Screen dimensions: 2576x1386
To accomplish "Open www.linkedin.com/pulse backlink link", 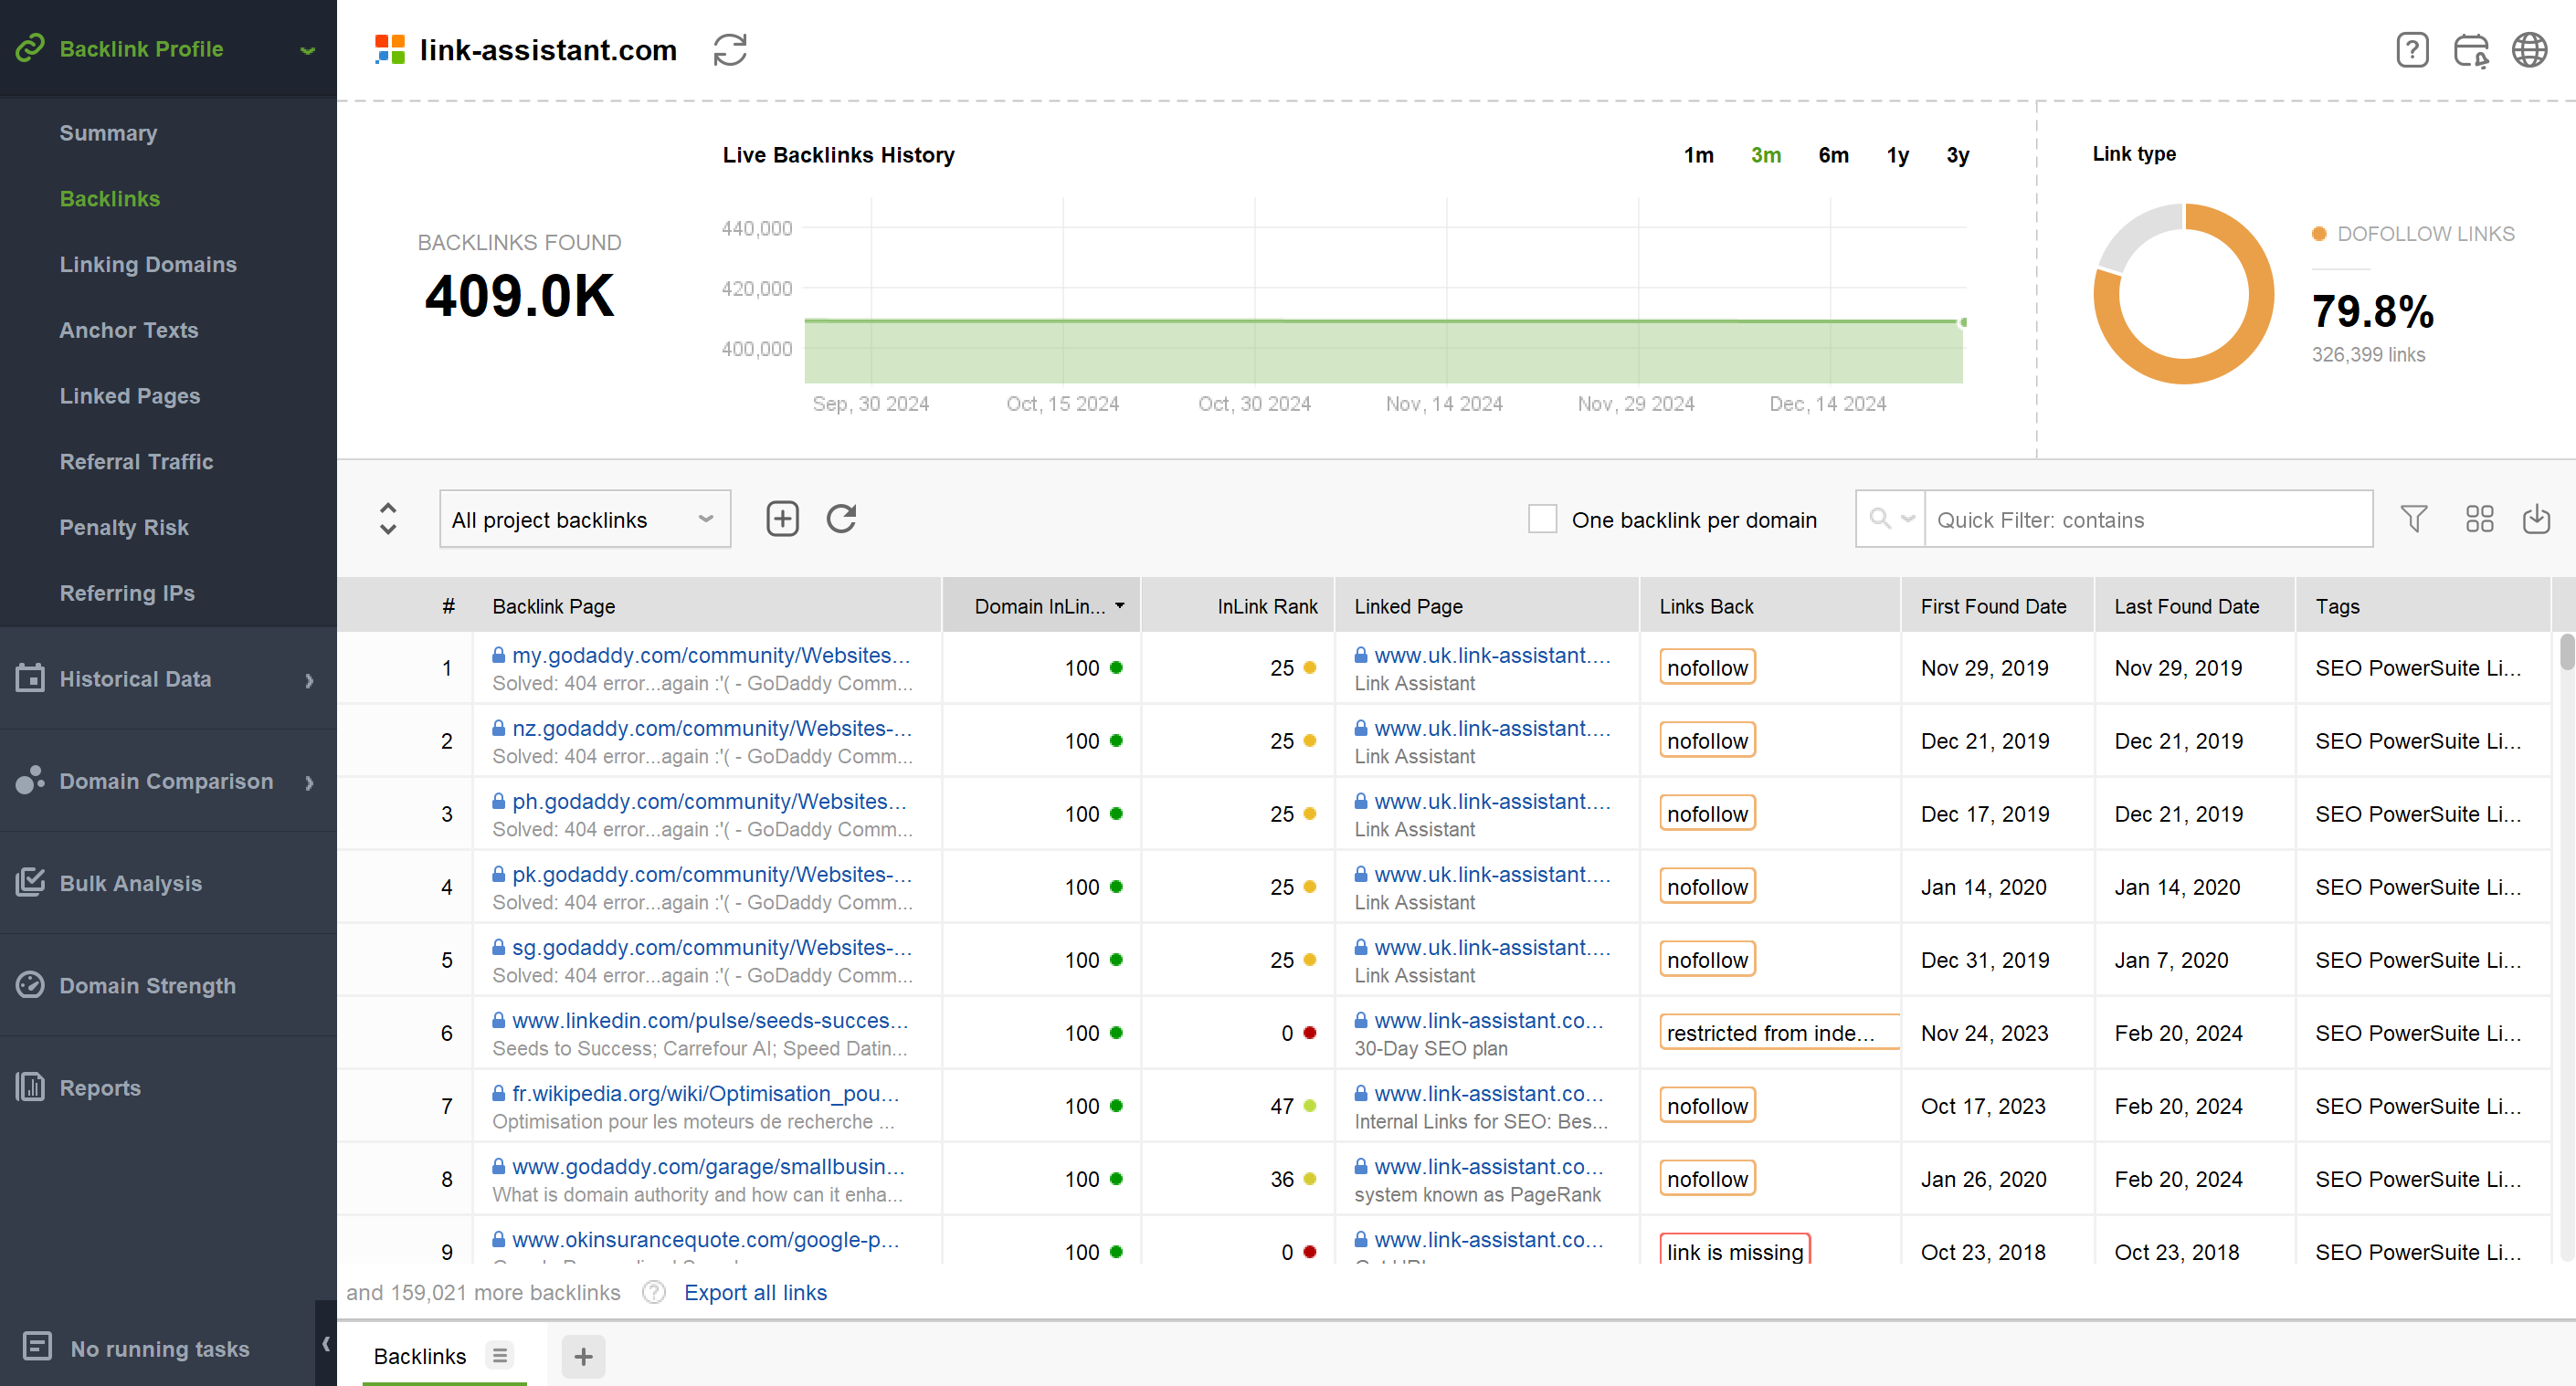I will click(x=709, y=1020).
